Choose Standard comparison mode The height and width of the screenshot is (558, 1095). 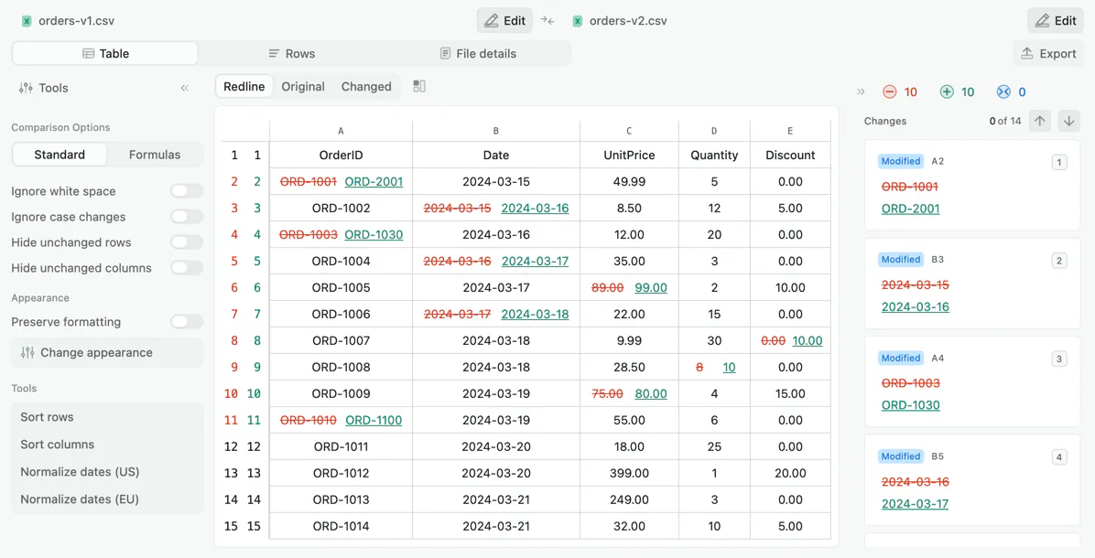pos(60,155)
